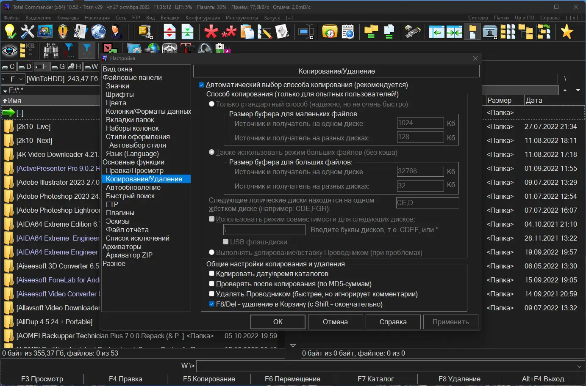The height and width of the screenshot is (386, 586).
Task: Enable copying date/time of directories
Action: click(212, 274)
